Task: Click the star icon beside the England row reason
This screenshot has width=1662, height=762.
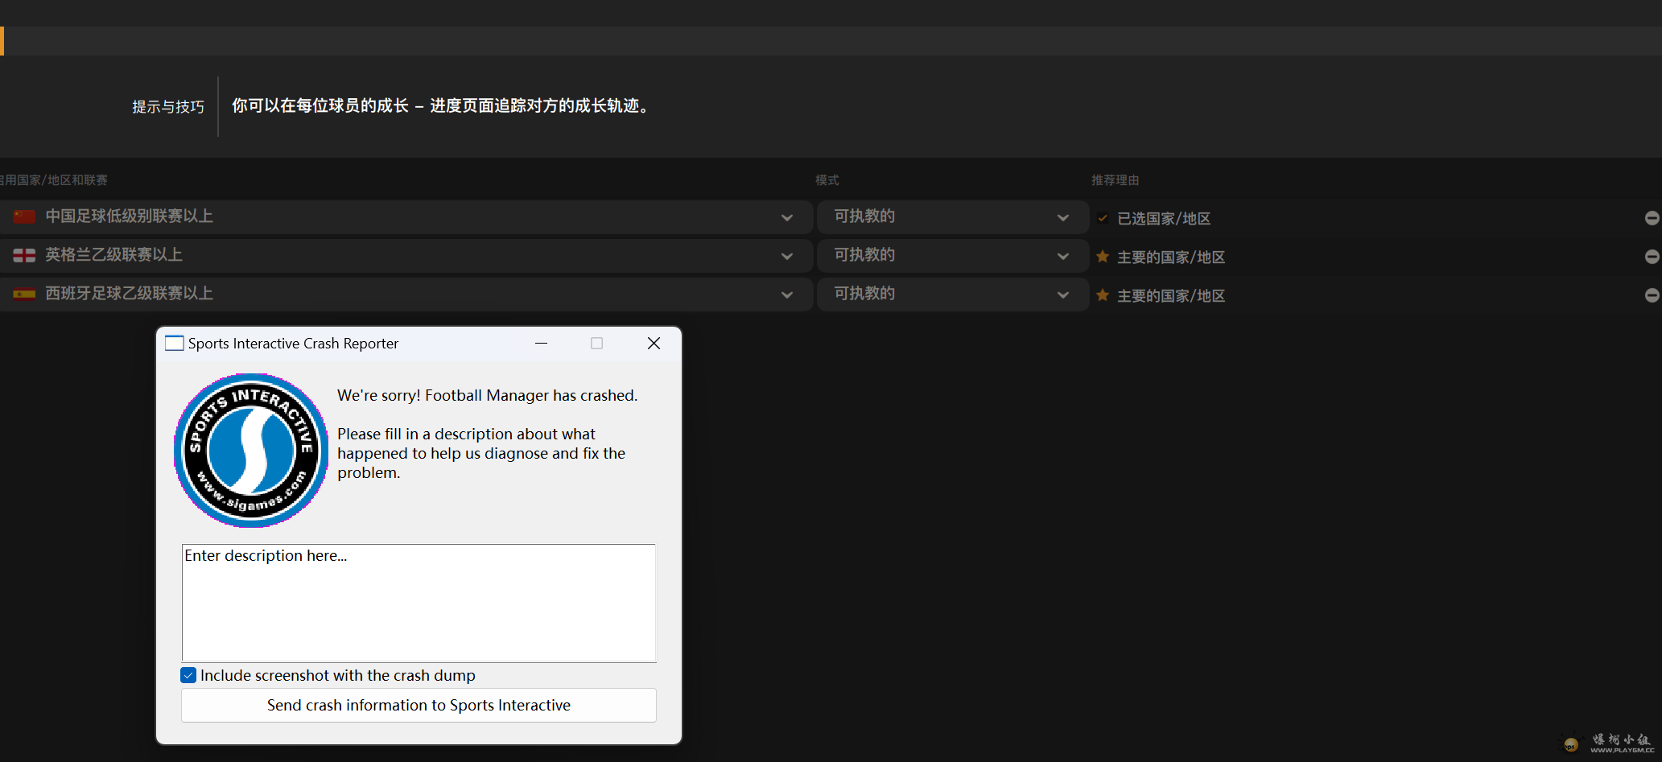Action: tap(1103, 257)
